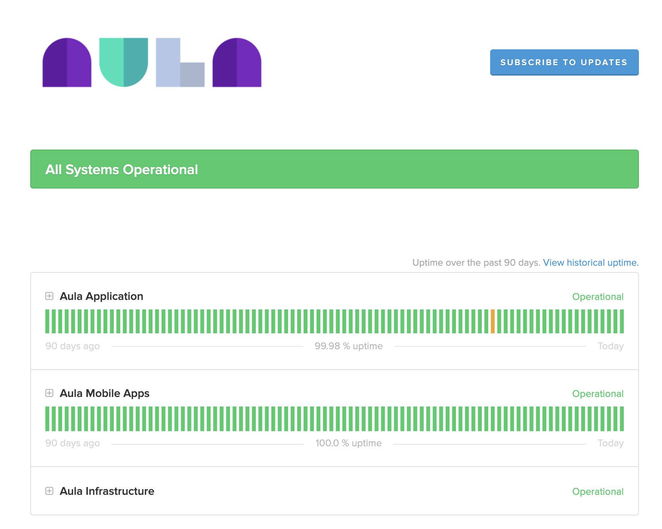
Task: Click the Aula Mobile Apps title text
Action: point(105,393)
